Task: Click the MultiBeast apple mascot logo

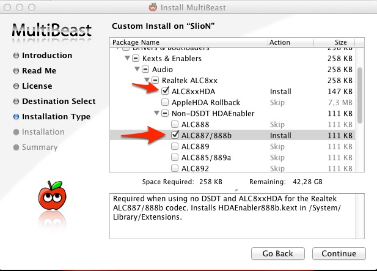Action: (x=52, y=195)
